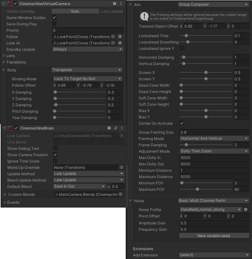Viewport: 252px width, 259px height.
Task: Click the MainCamera Blends asset icon
Action: 57,195
